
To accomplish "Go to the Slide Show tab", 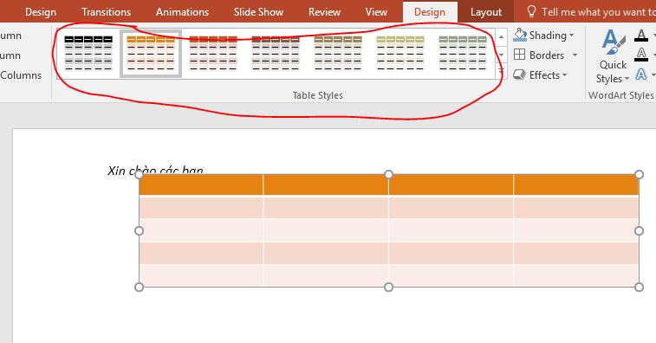I will pos(258,12).
